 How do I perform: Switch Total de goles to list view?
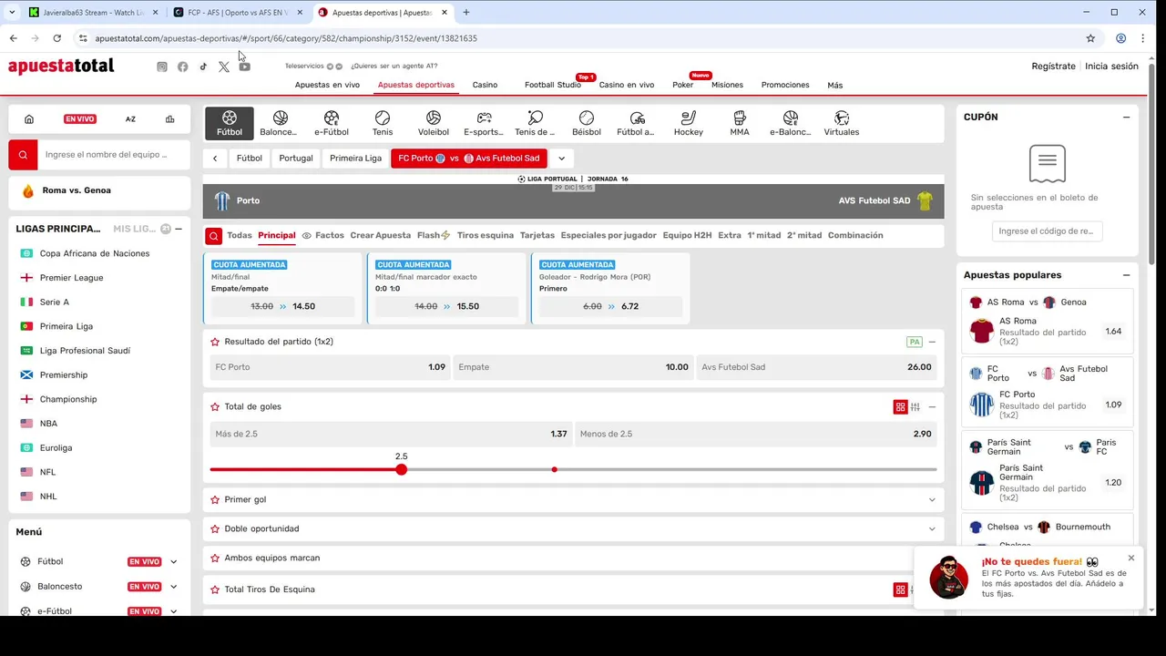(915, 407)
